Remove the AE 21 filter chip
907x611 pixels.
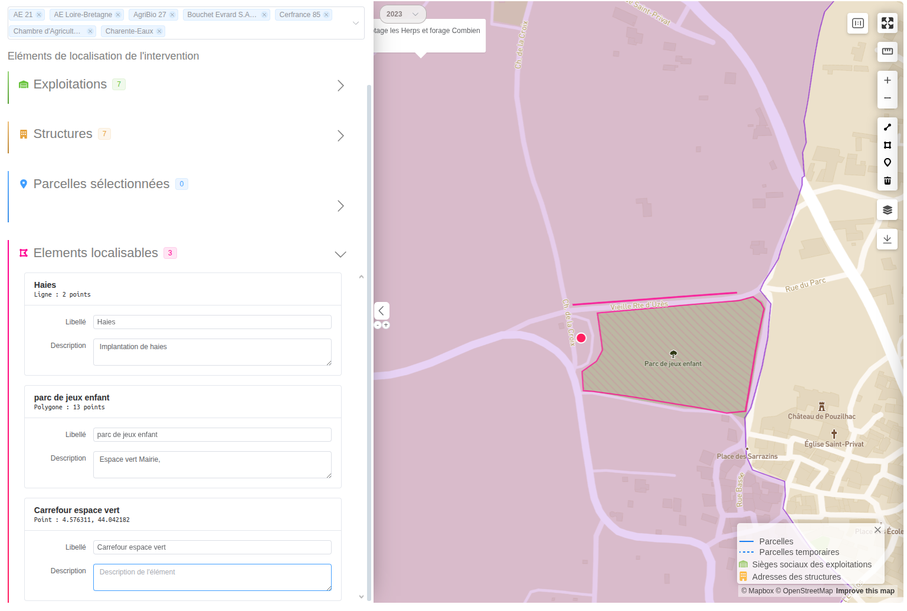point(40,14)
